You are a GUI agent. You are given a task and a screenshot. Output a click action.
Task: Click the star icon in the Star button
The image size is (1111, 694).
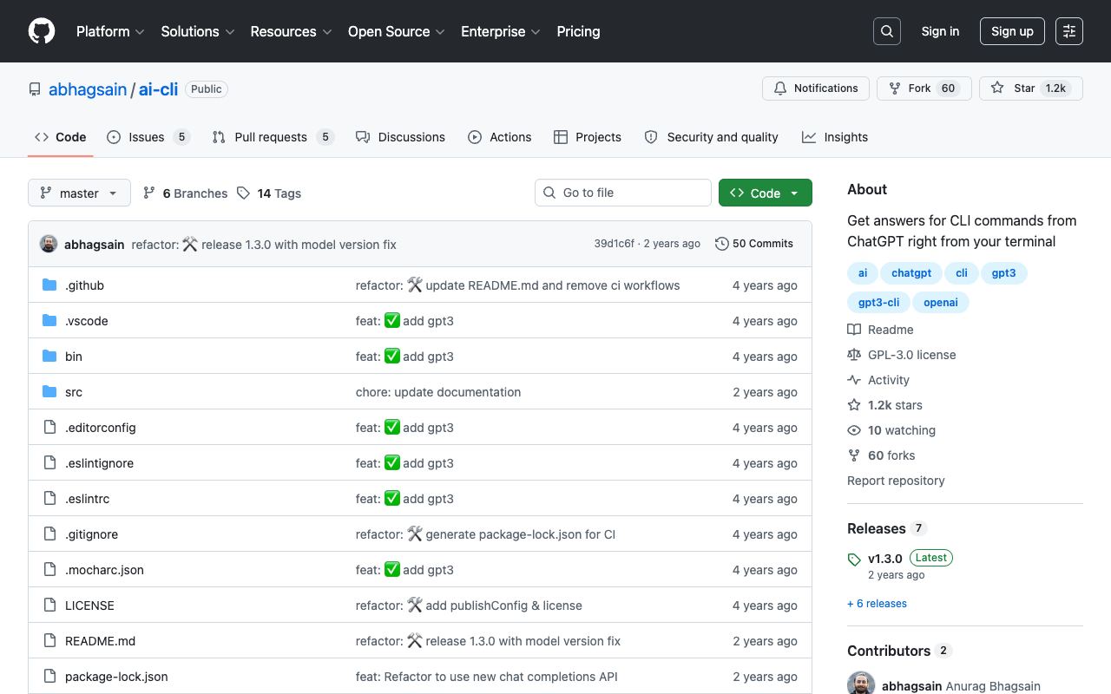[997, 88]
